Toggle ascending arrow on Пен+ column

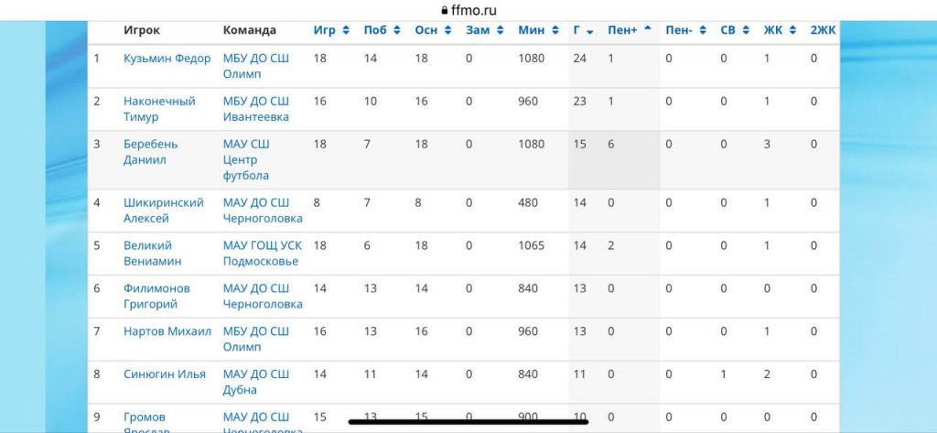tap(647, 28)
